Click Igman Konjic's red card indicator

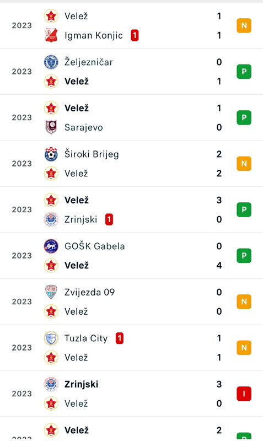click(x=135, y=35)
